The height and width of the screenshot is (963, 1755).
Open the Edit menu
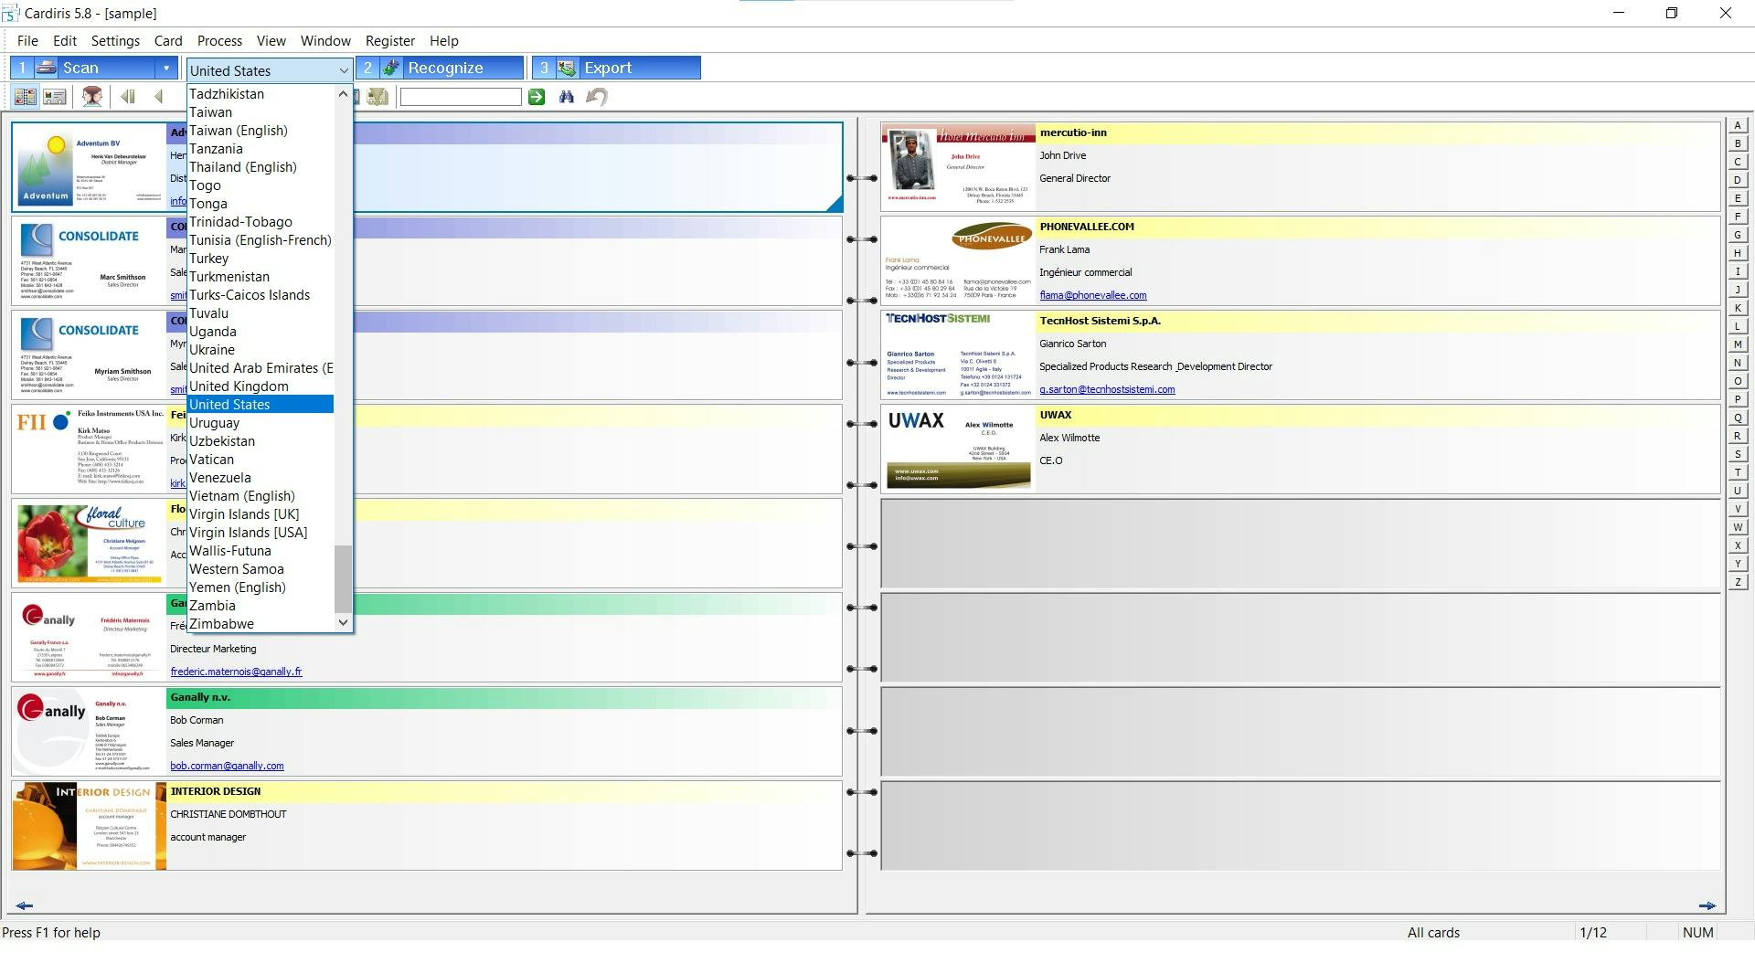click(65, 41)
